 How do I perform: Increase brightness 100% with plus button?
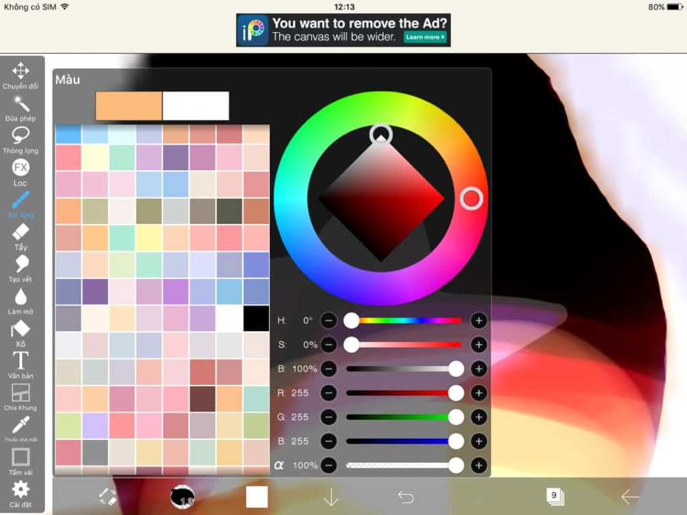[x=479, y=369]
